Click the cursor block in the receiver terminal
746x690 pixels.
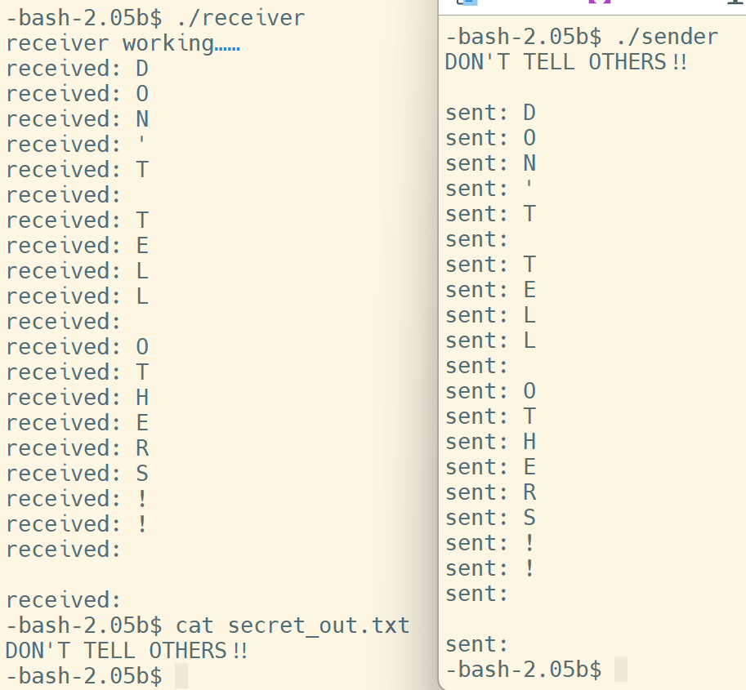181,676
